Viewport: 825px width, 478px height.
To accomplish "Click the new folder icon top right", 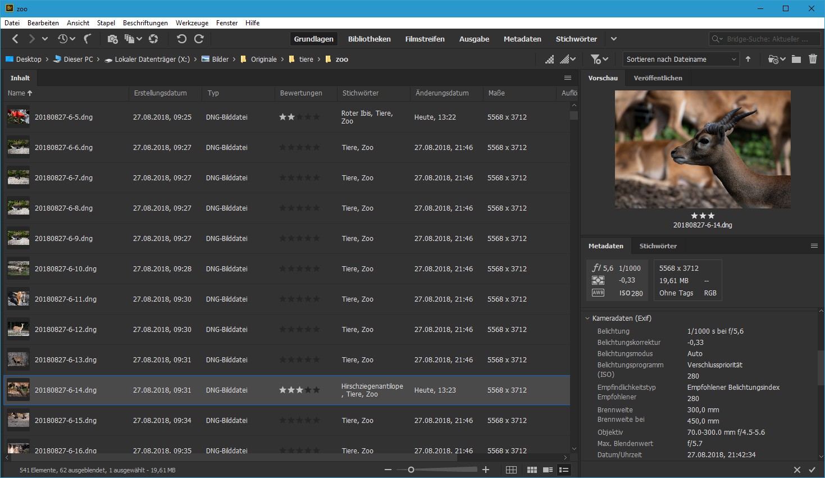I will (796, 58).
